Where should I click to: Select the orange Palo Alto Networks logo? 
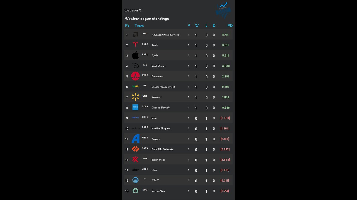tap(135, 149)
